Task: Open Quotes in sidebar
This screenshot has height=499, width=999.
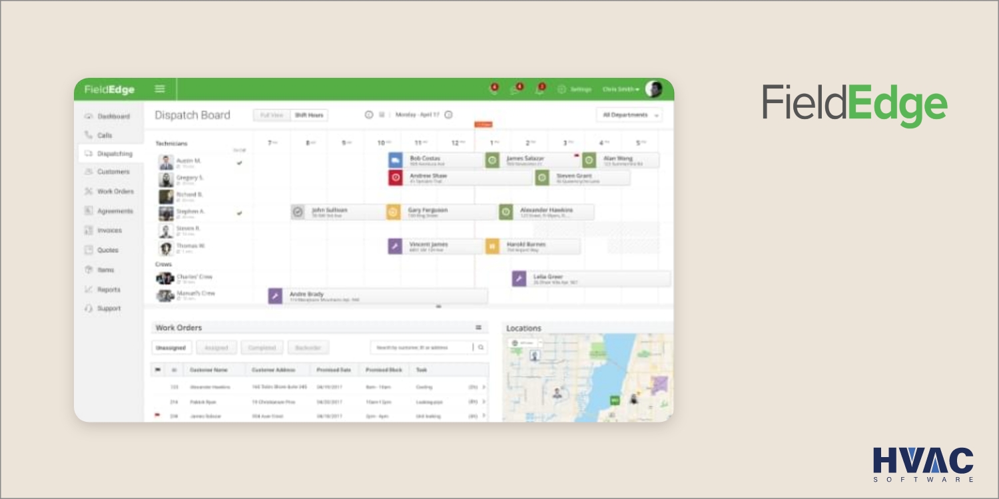Action: [101, 250]
